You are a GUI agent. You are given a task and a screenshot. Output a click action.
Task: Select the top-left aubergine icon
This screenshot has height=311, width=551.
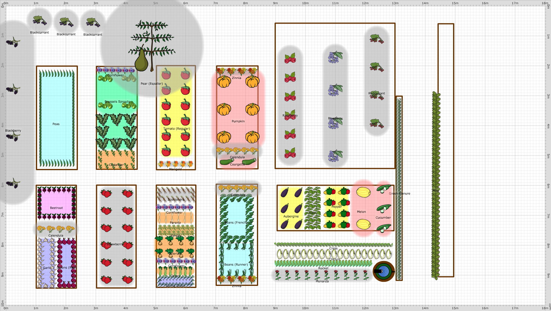[285, 192]
